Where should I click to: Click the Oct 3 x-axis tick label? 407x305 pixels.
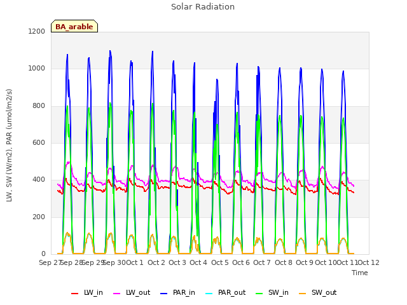pos(177,262)
